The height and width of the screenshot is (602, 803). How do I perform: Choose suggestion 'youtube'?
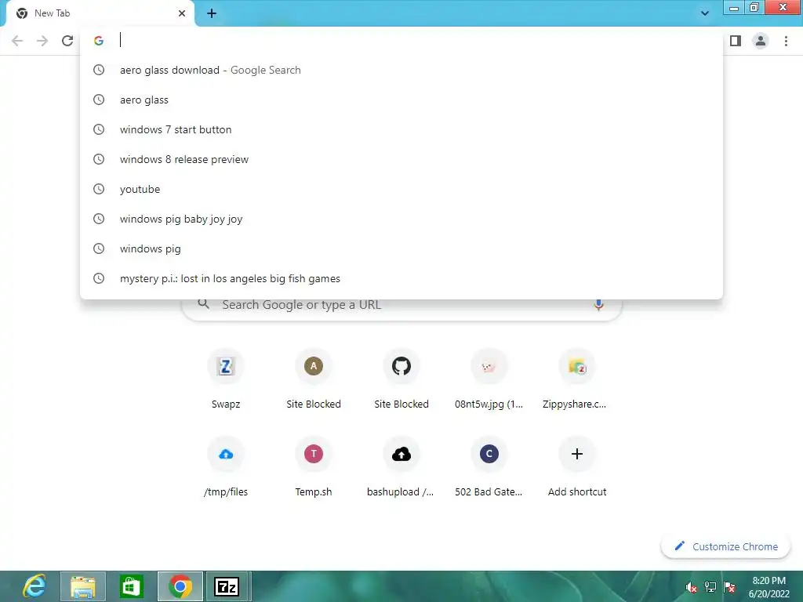(x=401, y=189)
